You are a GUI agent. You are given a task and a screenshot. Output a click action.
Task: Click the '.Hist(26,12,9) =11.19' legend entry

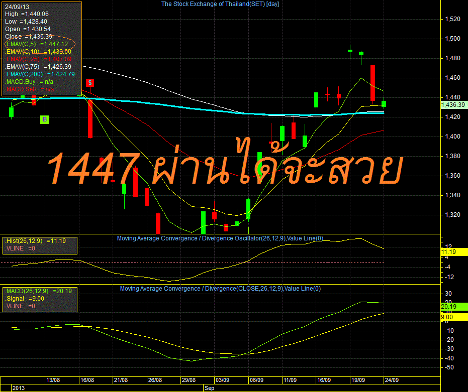tap(36, 241)
